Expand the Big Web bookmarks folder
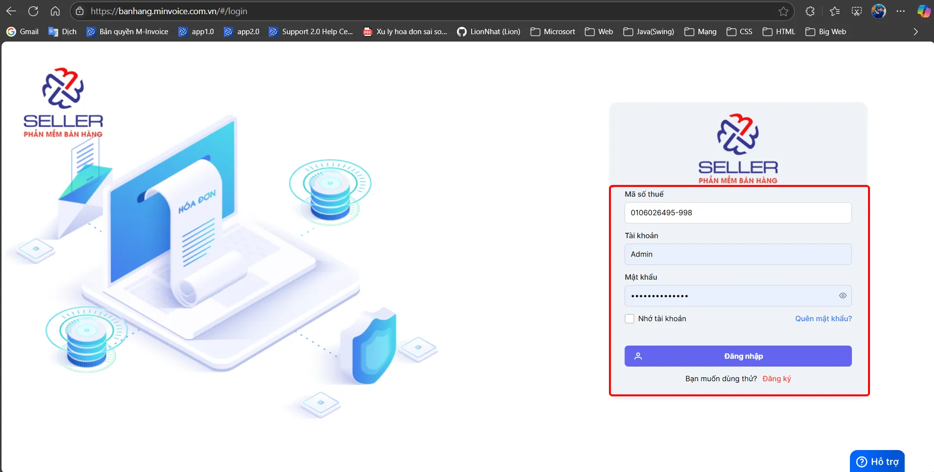Screen dimensions: 934x472 click(x=825, y=32)
